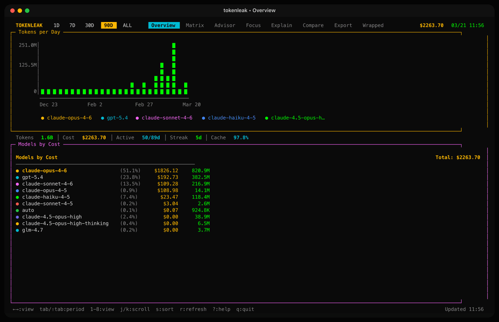Click the magenta dot beside claude-sonnet-4-6 legend
The width and height of the screenshot is (499, 322).
click(137, 118)
